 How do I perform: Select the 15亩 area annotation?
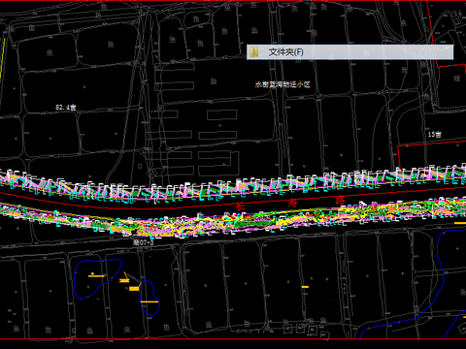pyautogui.click(x=434, y=135)
